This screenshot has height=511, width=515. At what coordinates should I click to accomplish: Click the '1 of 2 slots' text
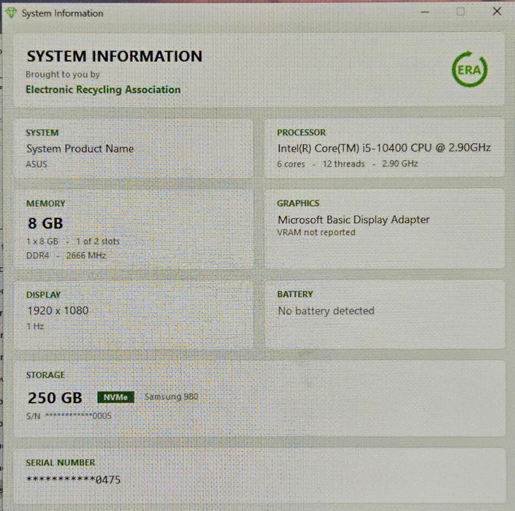coord(98,241)
